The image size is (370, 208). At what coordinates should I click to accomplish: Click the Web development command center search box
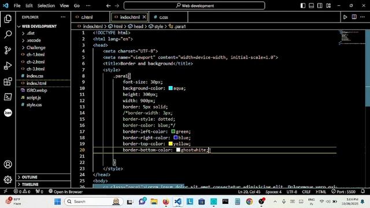194,6
